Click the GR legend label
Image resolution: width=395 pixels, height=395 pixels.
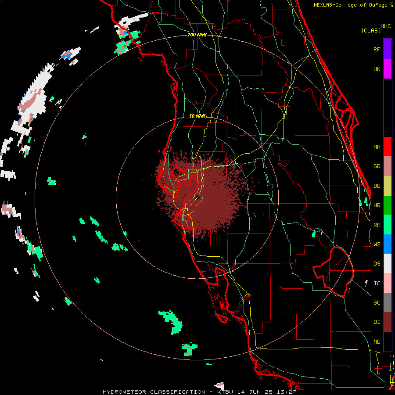pos(377,166)
